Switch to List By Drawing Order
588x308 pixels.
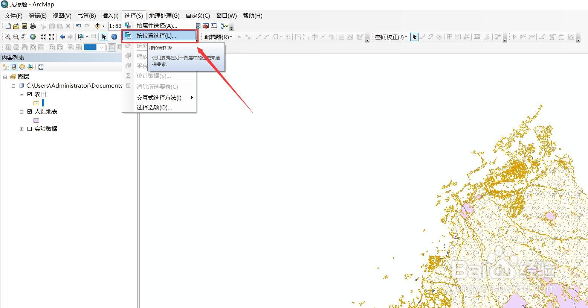click(x=6, y=67)
